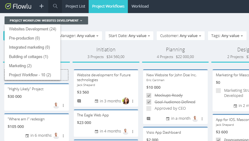Click assignee avatar on "Where am I" redesign
The width and height of the screenshot is (249, 141).
(x=56, y=136)
